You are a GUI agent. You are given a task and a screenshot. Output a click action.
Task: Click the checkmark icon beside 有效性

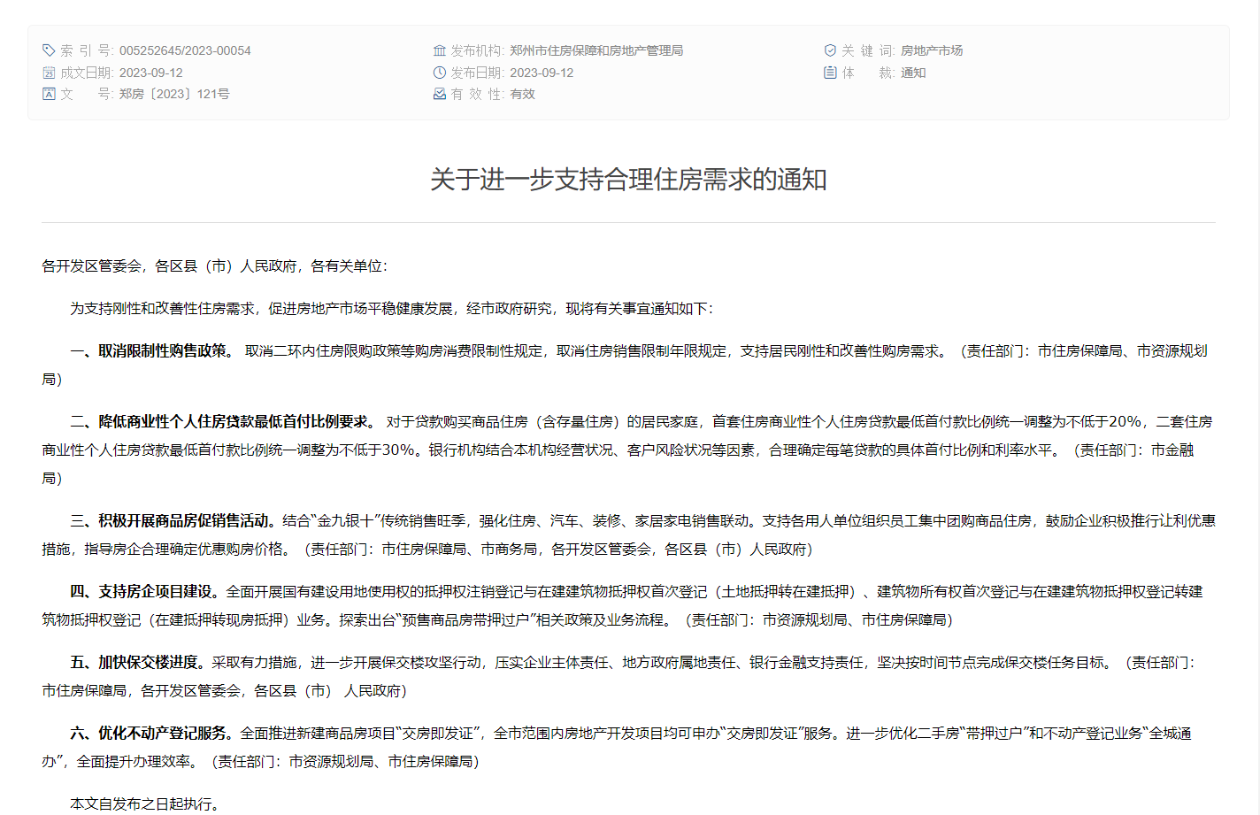[x=439, y=94]
